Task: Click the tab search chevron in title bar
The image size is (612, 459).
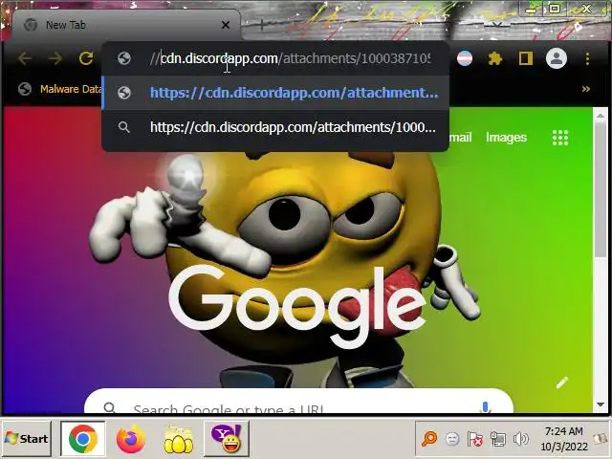Action: [x=497, y=24]
